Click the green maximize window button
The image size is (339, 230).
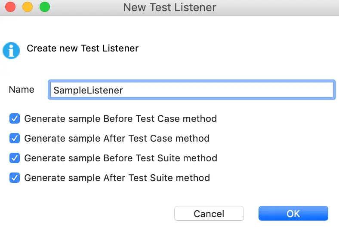44,7
